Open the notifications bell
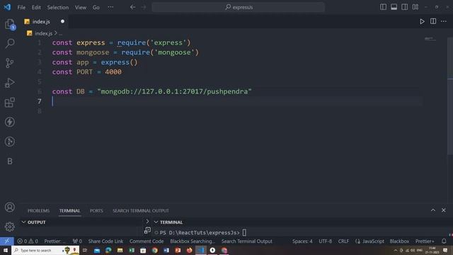The height and width of the screenshot is (255, 453). pos(444,241)
